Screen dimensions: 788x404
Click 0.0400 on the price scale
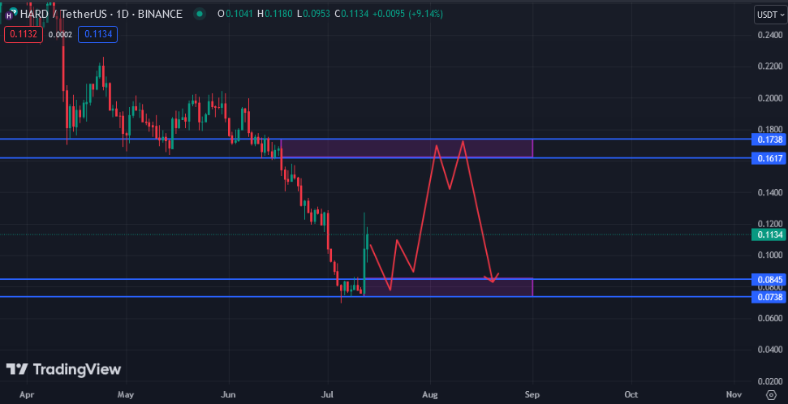(769, 349)
